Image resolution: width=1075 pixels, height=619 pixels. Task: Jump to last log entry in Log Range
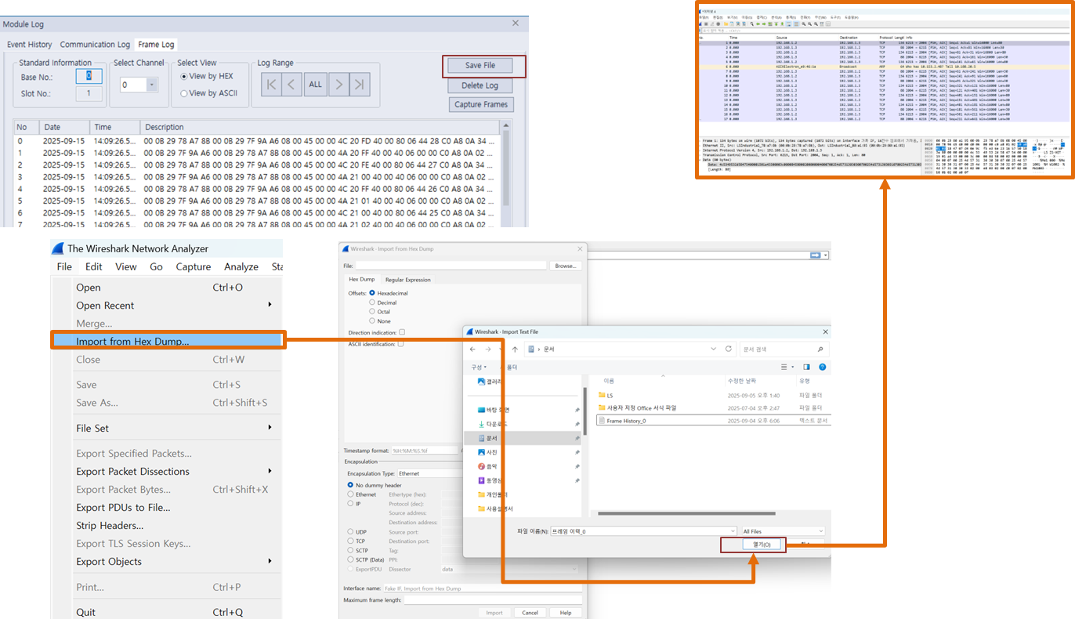(x=360, y=85)
